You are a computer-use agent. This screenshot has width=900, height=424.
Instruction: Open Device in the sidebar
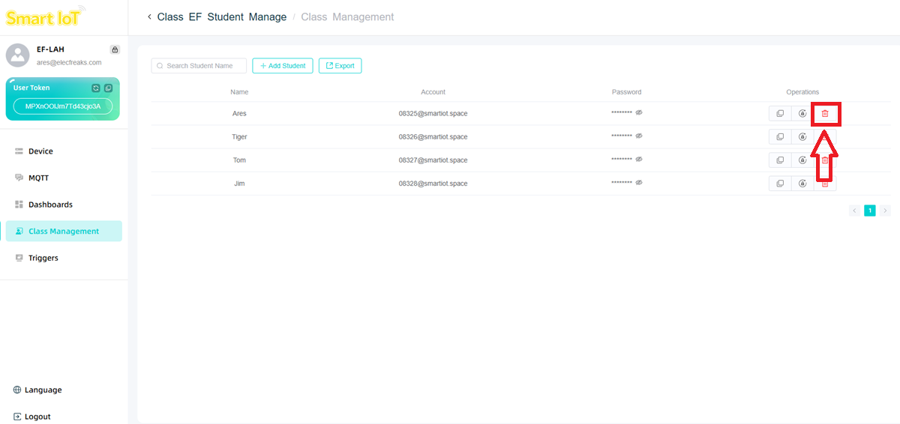pyautogui.click(x=40, y=151)
